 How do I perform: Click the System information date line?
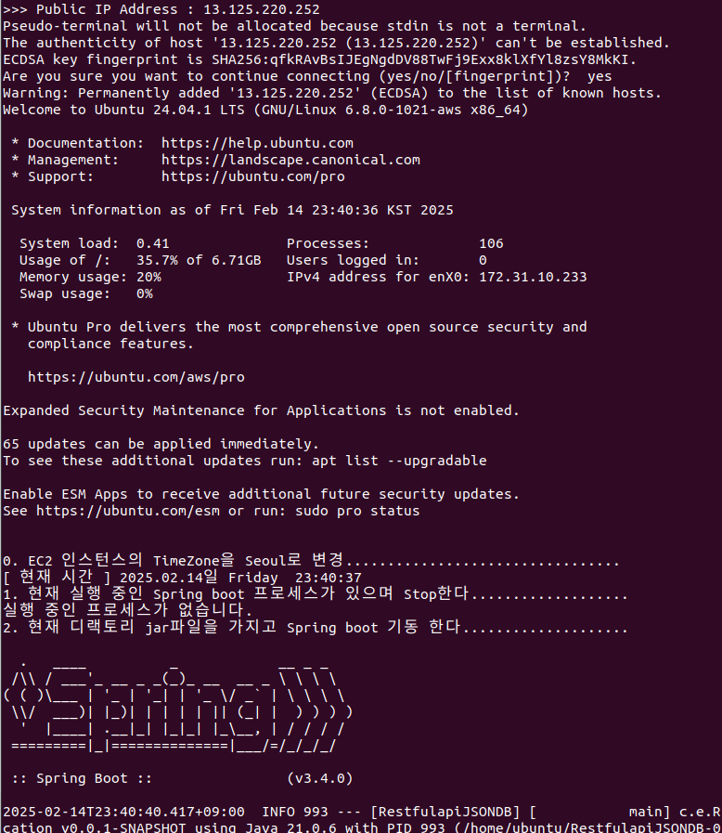coord(233,211)
